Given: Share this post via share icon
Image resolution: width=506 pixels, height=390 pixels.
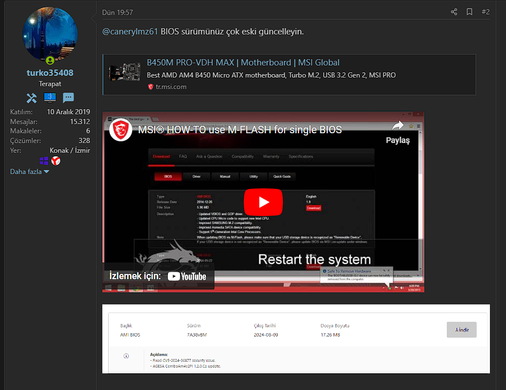Looking at the screenshot, I should coord(454,12).
